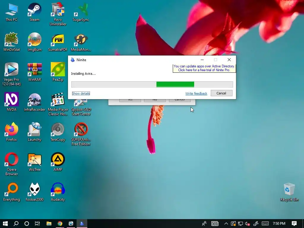This screenshot has width=304, height=228.
Task: Select the TeraCopy desktop shortcut
Action: click(x=58, y=132)
